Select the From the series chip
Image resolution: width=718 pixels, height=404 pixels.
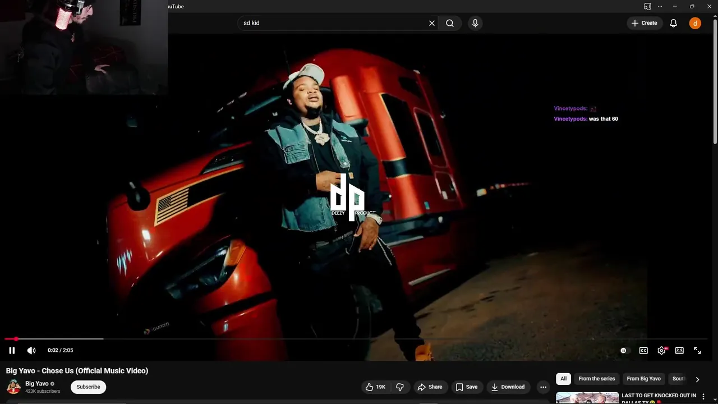(596, 379)
